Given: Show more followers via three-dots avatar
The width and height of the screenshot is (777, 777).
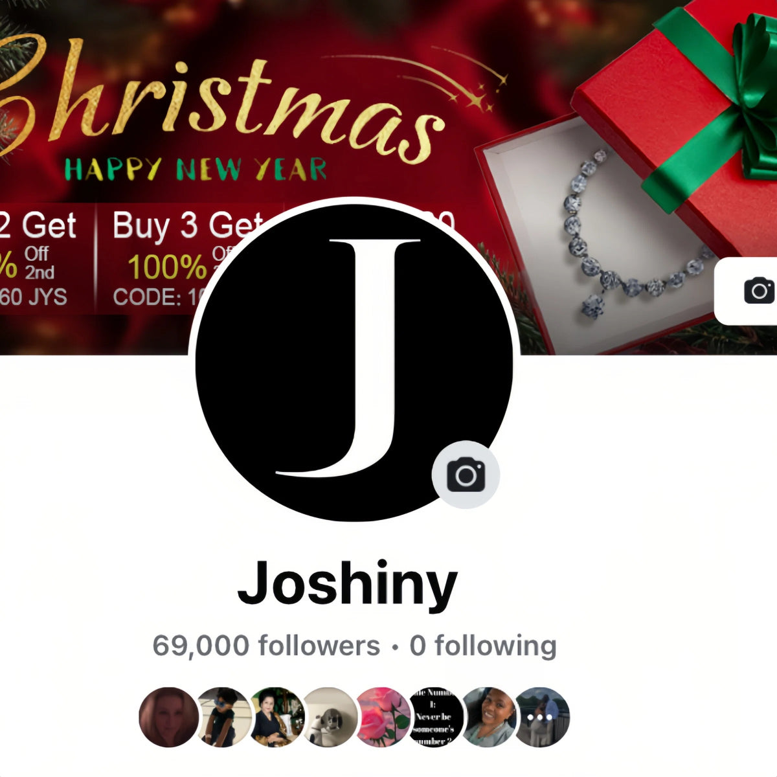Looking at the screenshot, I should 541,717.
